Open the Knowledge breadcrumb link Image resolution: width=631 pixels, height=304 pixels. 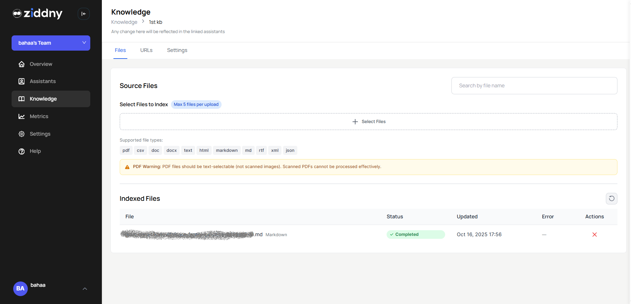(124, 22)
